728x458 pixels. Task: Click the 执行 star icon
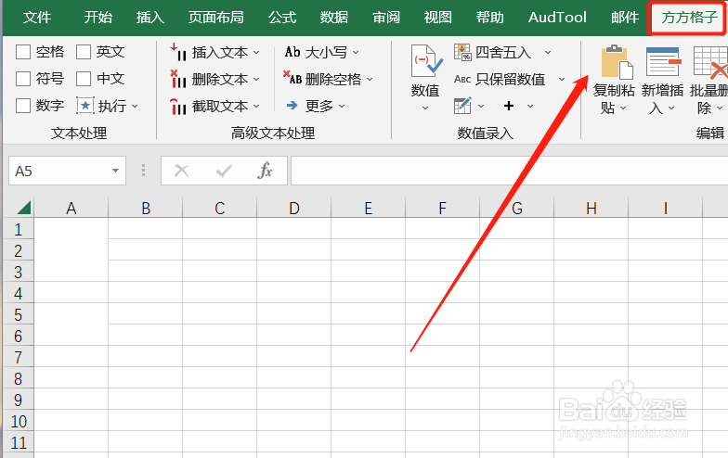[x=85, y=106]
